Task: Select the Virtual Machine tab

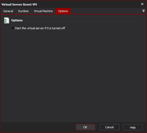Action: (x=43, y=11)
